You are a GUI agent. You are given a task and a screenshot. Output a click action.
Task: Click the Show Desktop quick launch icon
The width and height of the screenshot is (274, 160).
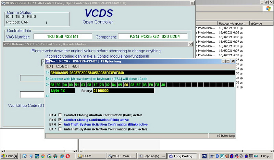point(31,156)
